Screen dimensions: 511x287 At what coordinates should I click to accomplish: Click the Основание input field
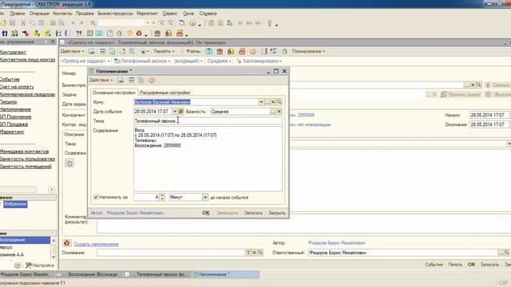(x=171, y=253)
